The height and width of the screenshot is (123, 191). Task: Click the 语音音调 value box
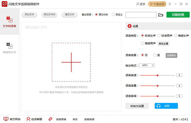point(179,96)
